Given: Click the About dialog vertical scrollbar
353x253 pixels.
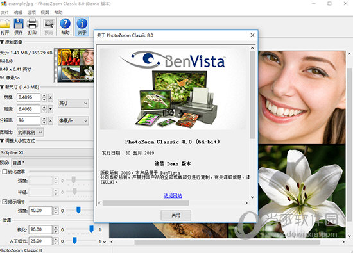Looking at the screenshot, I should click(252, 95).
